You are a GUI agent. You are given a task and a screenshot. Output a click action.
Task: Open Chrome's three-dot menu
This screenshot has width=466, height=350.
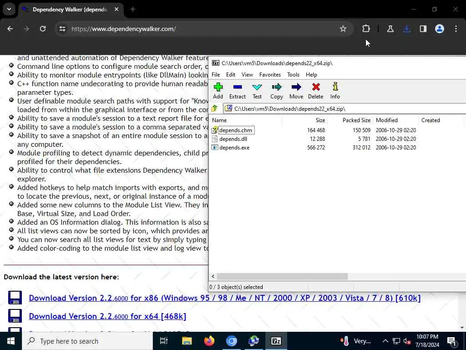[x=456, y=29]
